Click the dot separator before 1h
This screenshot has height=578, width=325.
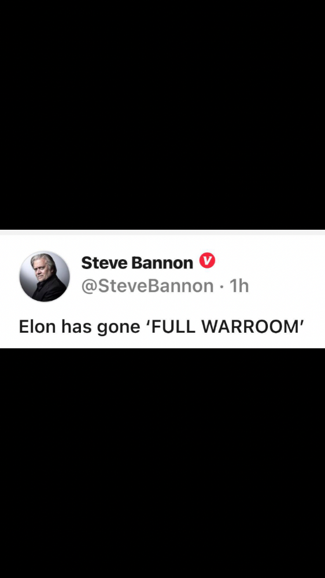[x=222, y=286]
